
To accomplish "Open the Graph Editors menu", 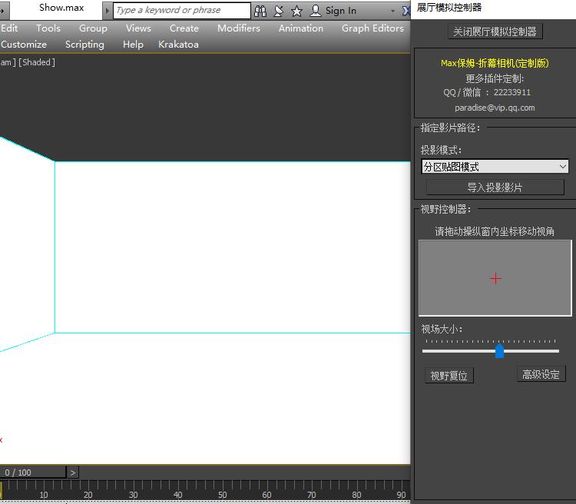I will coord(372,28).
